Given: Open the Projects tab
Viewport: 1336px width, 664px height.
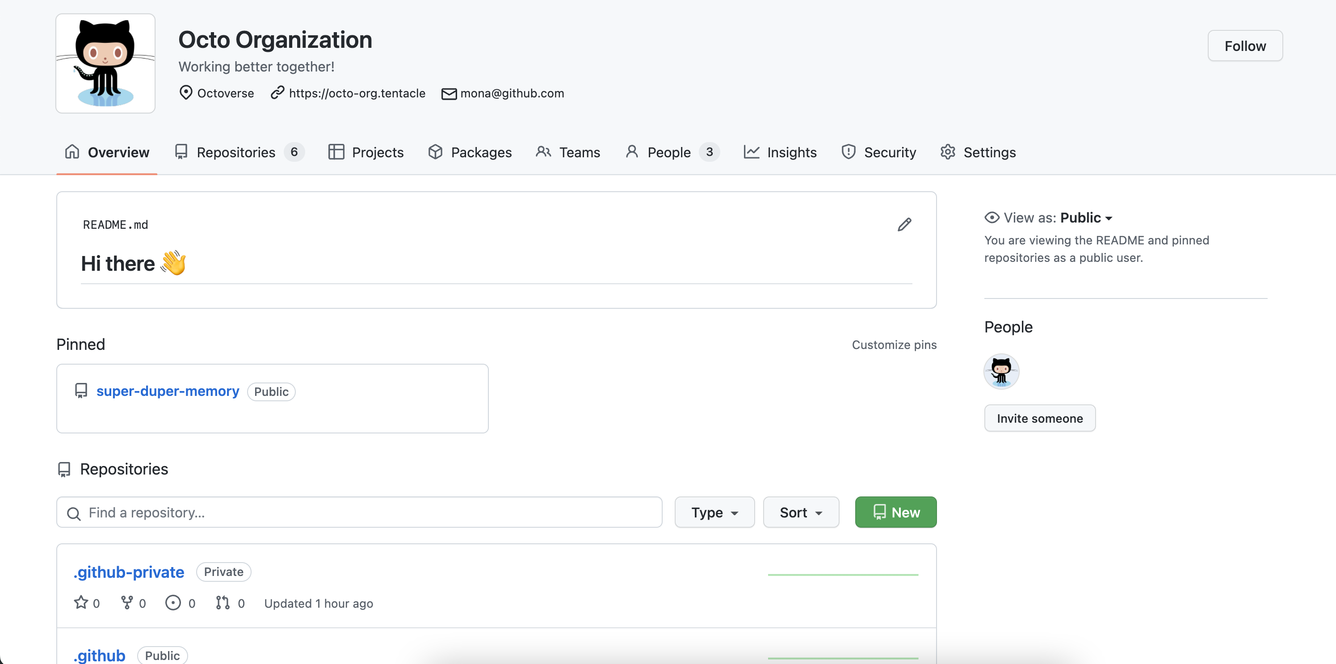Looking at the screenshot, I should 366,152.
